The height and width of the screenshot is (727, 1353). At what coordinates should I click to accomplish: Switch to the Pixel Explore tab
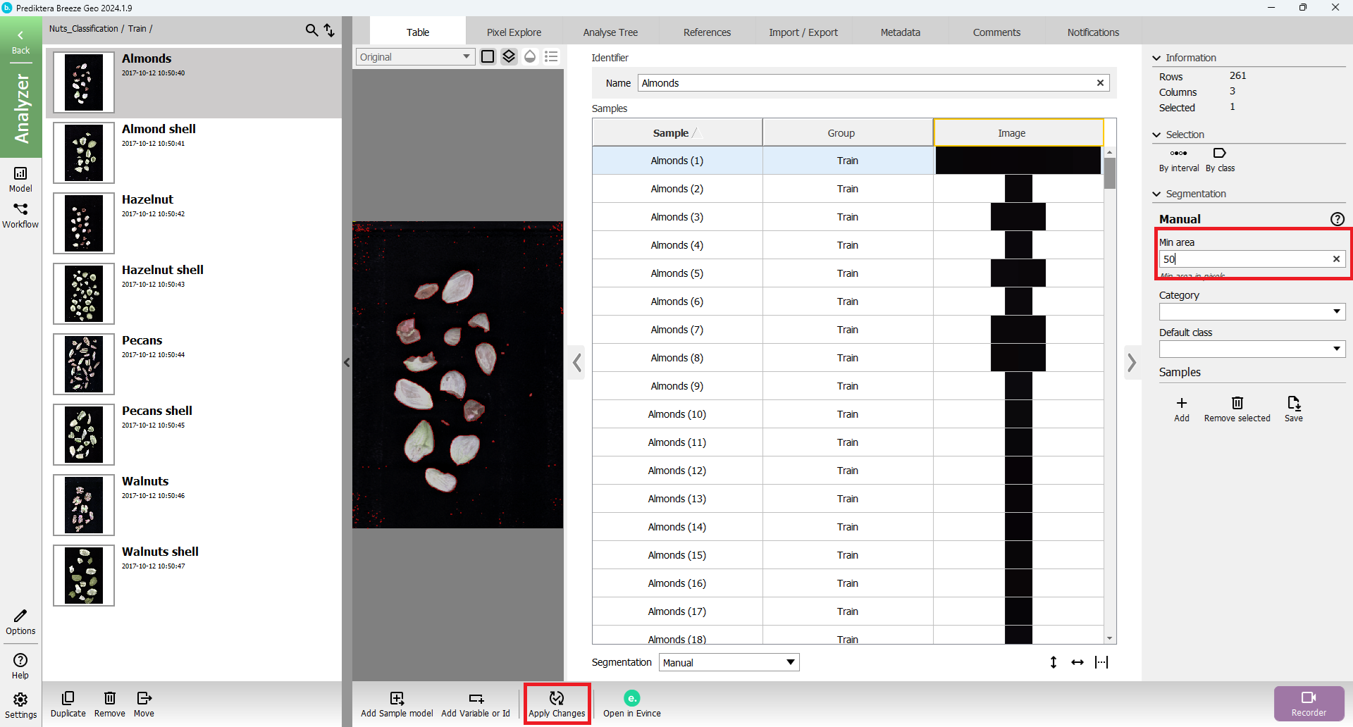(x=514, y=32)
